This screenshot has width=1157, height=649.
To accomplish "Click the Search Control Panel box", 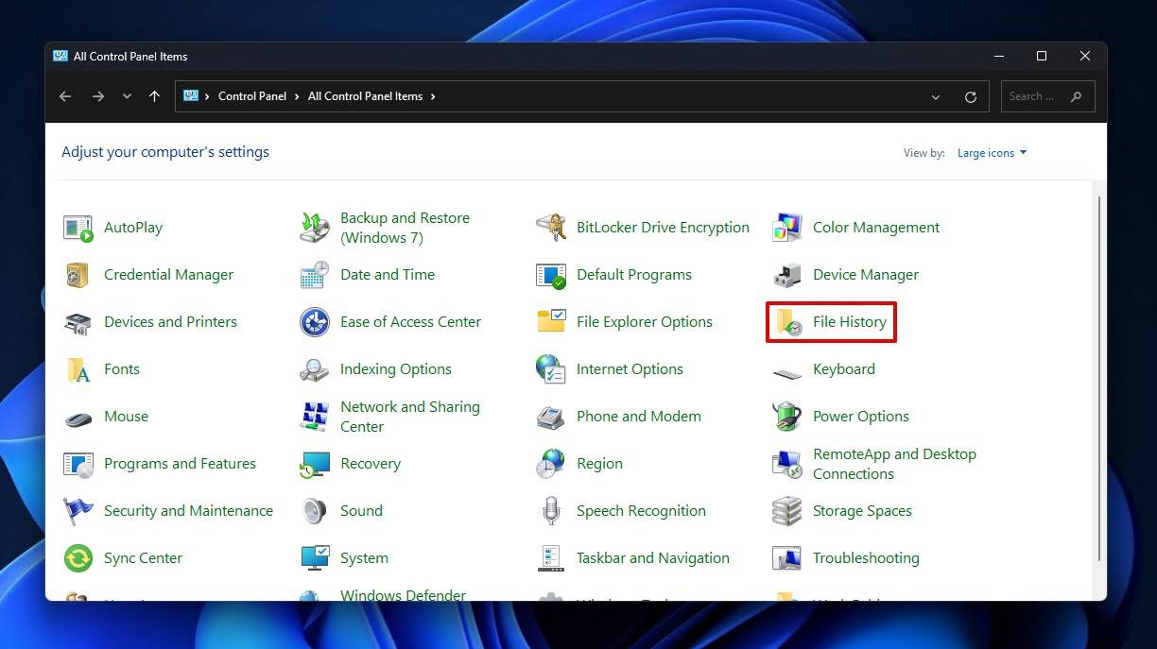I will [x=1035, y=96].
